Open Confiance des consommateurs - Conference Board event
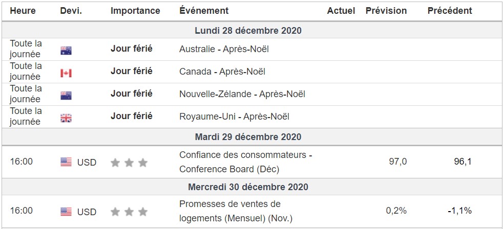The image size is (503, 229). pyautogui.click(x=245, y=162)
